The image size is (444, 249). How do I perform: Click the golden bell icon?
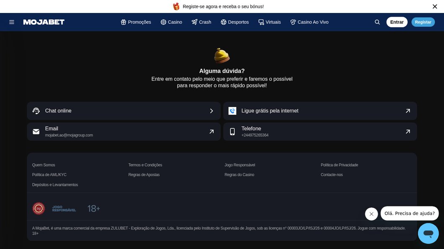[222, 56]
